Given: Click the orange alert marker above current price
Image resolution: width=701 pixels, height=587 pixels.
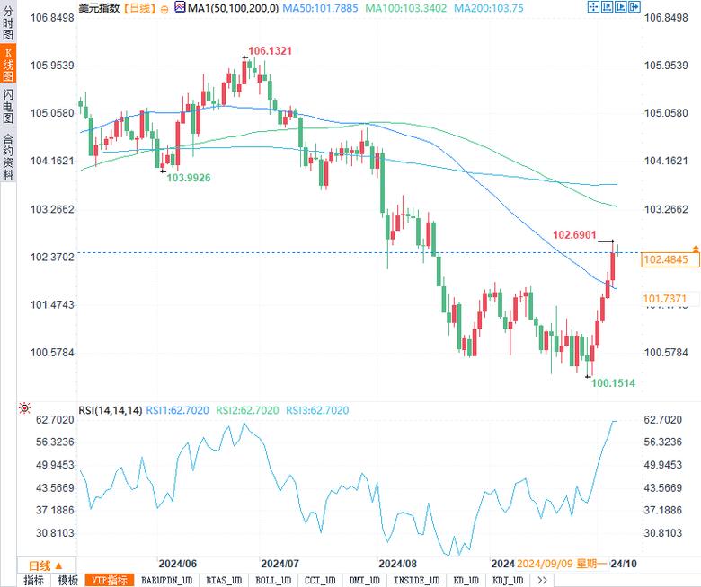Looking at the screenshot, I should (x=695, y=248).
